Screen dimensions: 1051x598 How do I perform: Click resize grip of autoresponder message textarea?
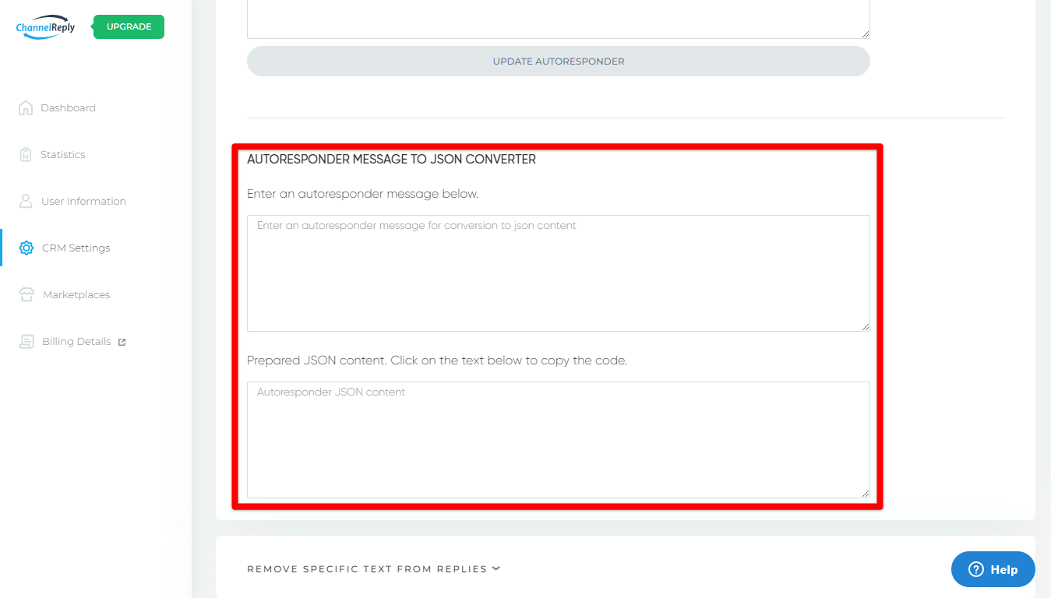[865, 327]
